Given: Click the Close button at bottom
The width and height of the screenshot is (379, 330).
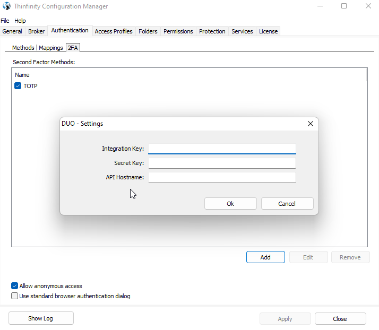Looking at the screenshot, I should [x=340, y=319].
